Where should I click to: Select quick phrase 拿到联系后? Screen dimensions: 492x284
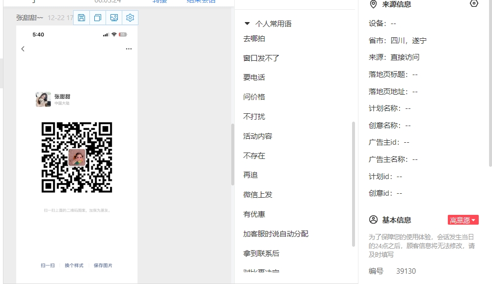pos(261,253)
